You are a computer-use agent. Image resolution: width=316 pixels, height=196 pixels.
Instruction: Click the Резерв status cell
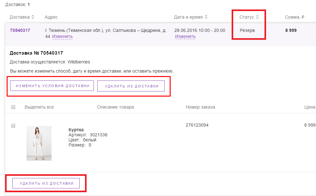coord(247,30)
